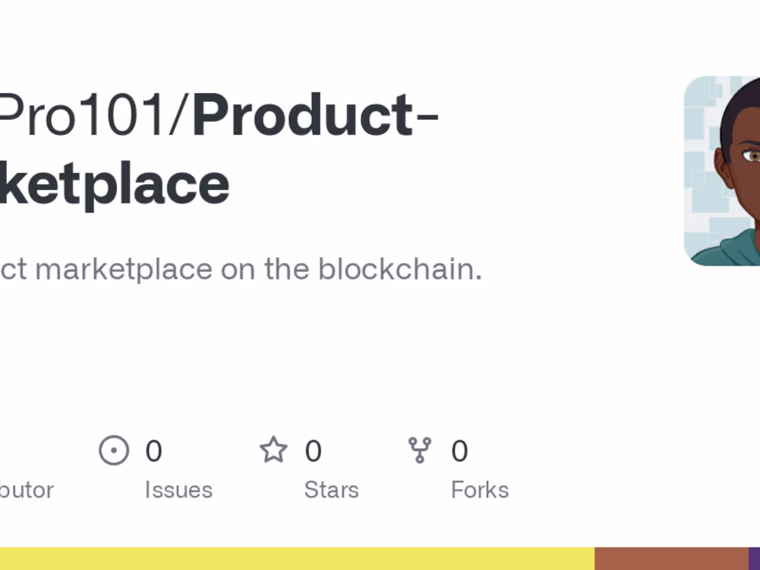Click the partially visible contributor label

click(26, 490)
